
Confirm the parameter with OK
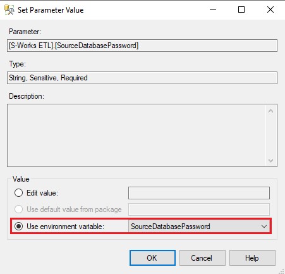click(x=152, y=258)
